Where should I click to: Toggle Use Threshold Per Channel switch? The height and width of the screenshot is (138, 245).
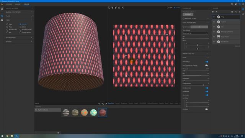(207, 65)
